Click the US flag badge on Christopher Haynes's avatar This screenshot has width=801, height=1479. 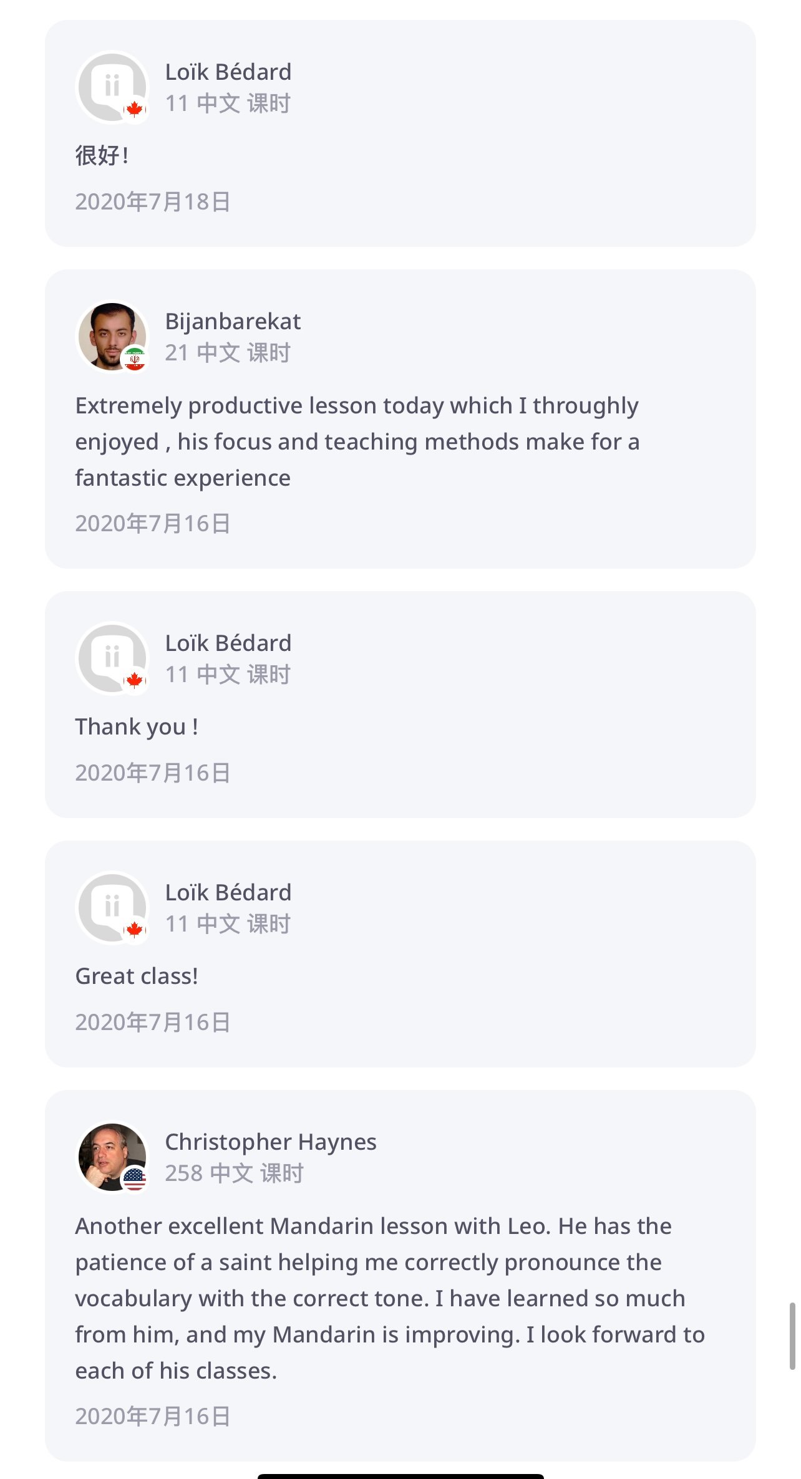(134, 1179)
